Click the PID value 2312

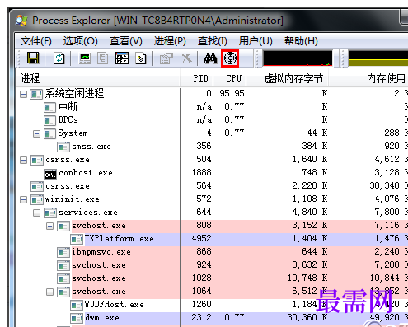pos(202,318)
